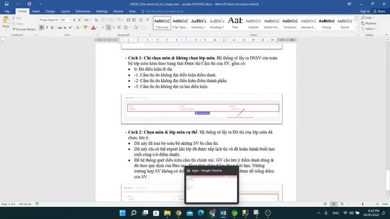Click the yellow text highlight color button

[85, 27]
